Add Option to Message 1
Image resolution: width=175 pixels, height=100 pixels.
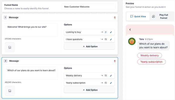89,46
